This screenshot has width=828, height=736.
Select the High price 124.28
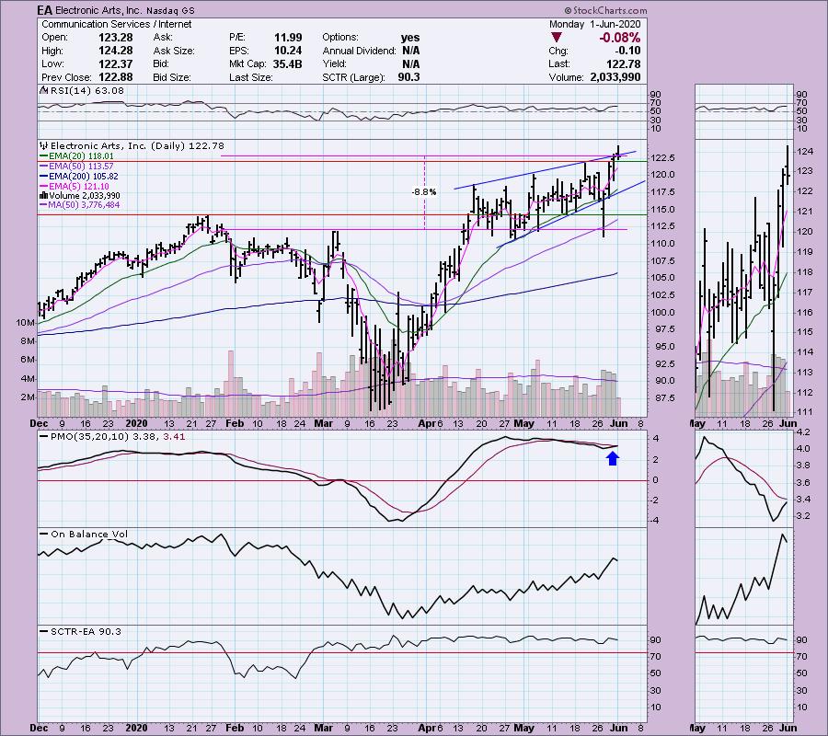pyautogui.click(x=116, y=51)
